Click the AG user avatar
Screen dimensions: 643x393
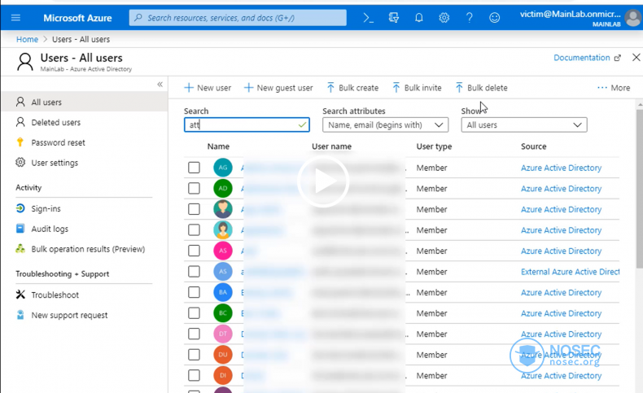tap(223, 168)
